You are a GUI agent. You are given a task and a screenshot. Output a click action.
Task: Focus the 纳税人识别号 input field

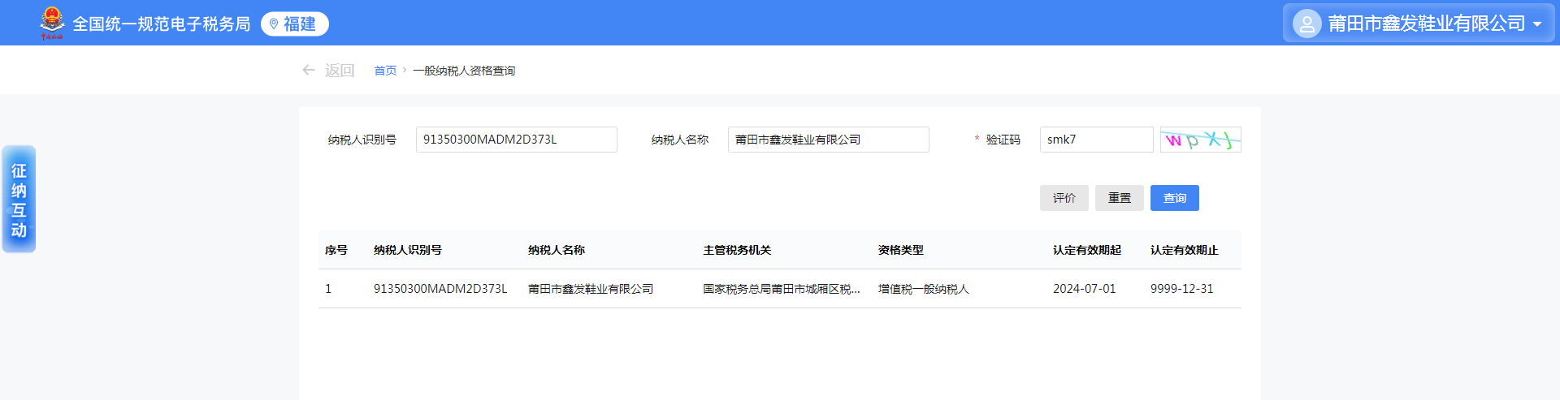516,140
